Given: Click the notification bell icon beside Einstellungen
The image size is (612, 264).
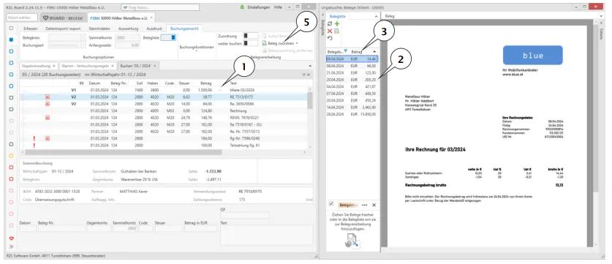Looking at the screenshot, I should pyautogui.click(x=242, y=7).
